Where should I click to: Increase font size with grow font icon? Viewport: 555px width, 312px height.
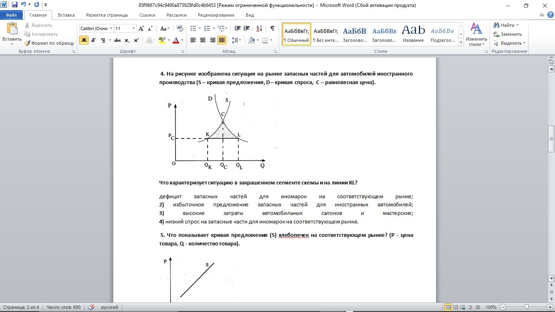(x=141, y=28)
